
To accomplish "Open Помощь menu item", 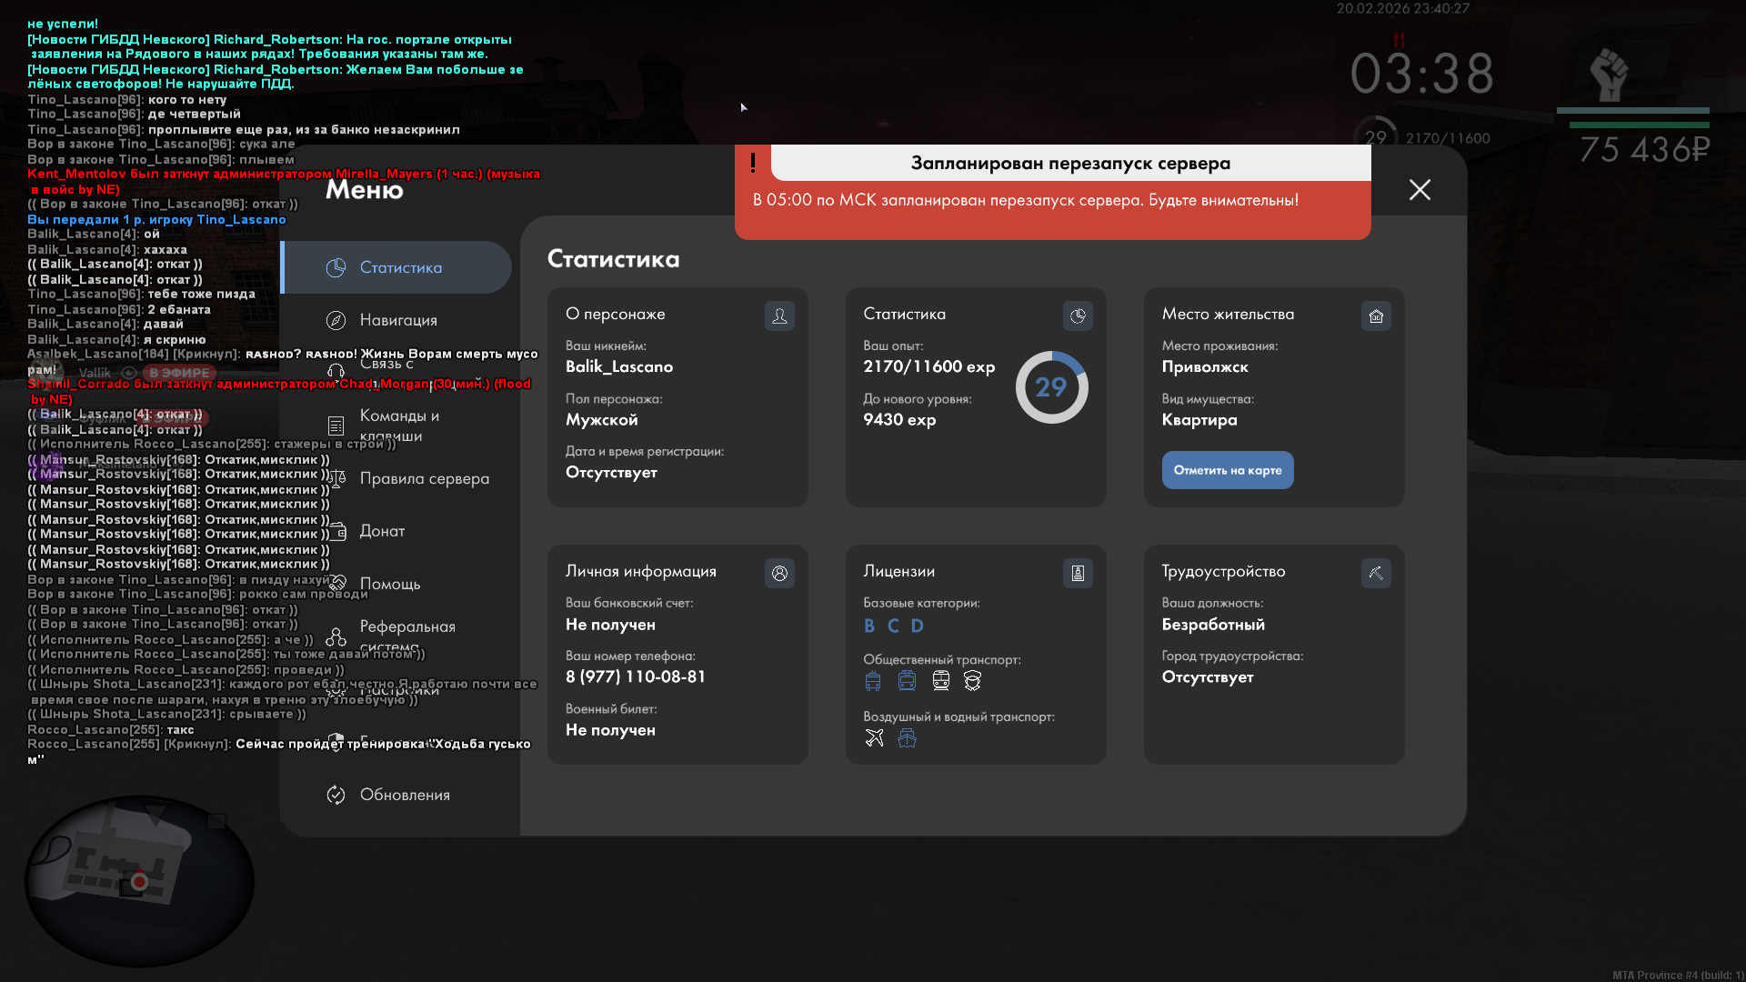I will click(x=389, y=584).
